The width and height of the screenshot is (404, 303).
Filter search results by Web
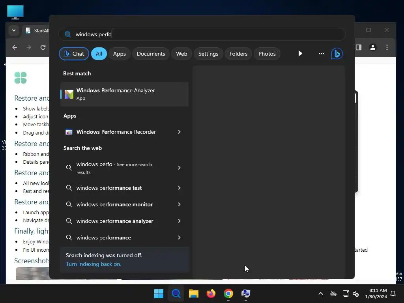tap(181, 54)
